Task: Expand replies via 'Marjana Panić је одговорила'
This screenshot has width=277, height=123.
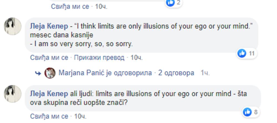Action: click(x=105, y=73)
